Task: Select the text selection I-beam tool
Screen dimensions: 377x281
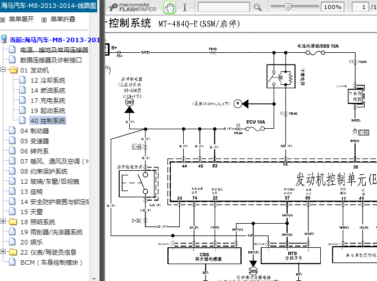Action: pyautogui.click(x=185, y=7)
